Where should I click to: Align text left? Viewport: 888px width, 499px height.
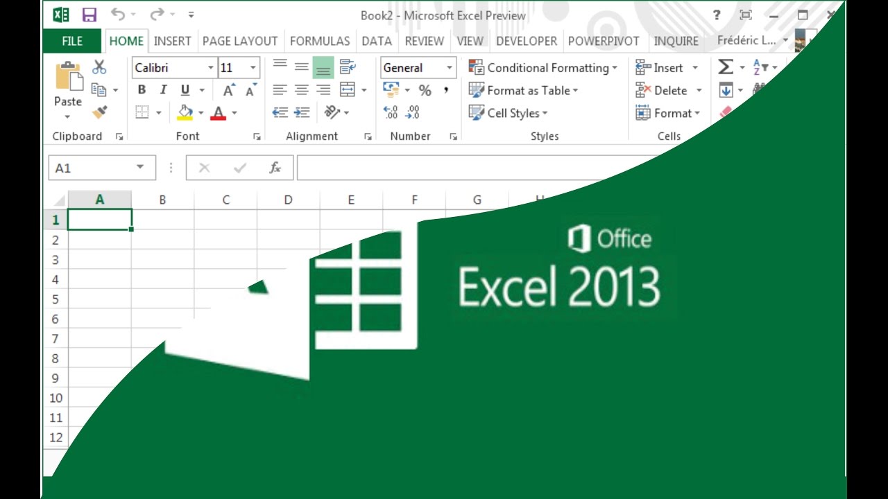pos(280,90)
